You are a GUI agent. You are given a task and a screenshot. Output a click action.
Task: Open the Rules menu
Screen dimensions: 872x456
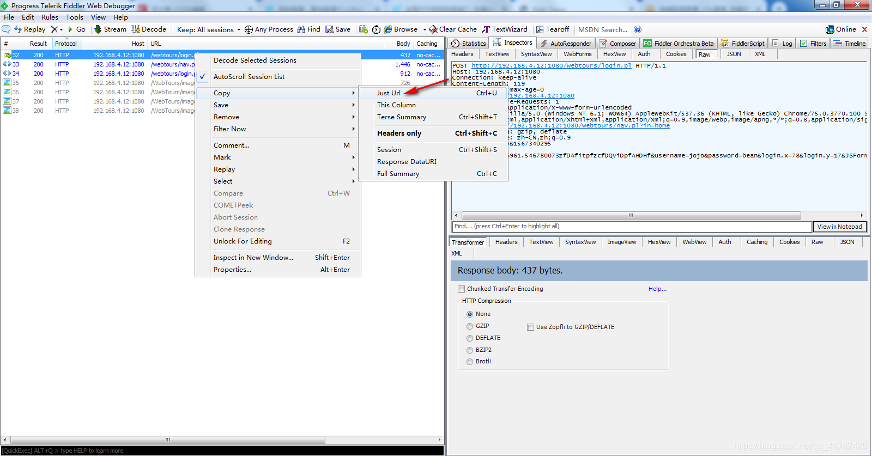tap(50, 17)
